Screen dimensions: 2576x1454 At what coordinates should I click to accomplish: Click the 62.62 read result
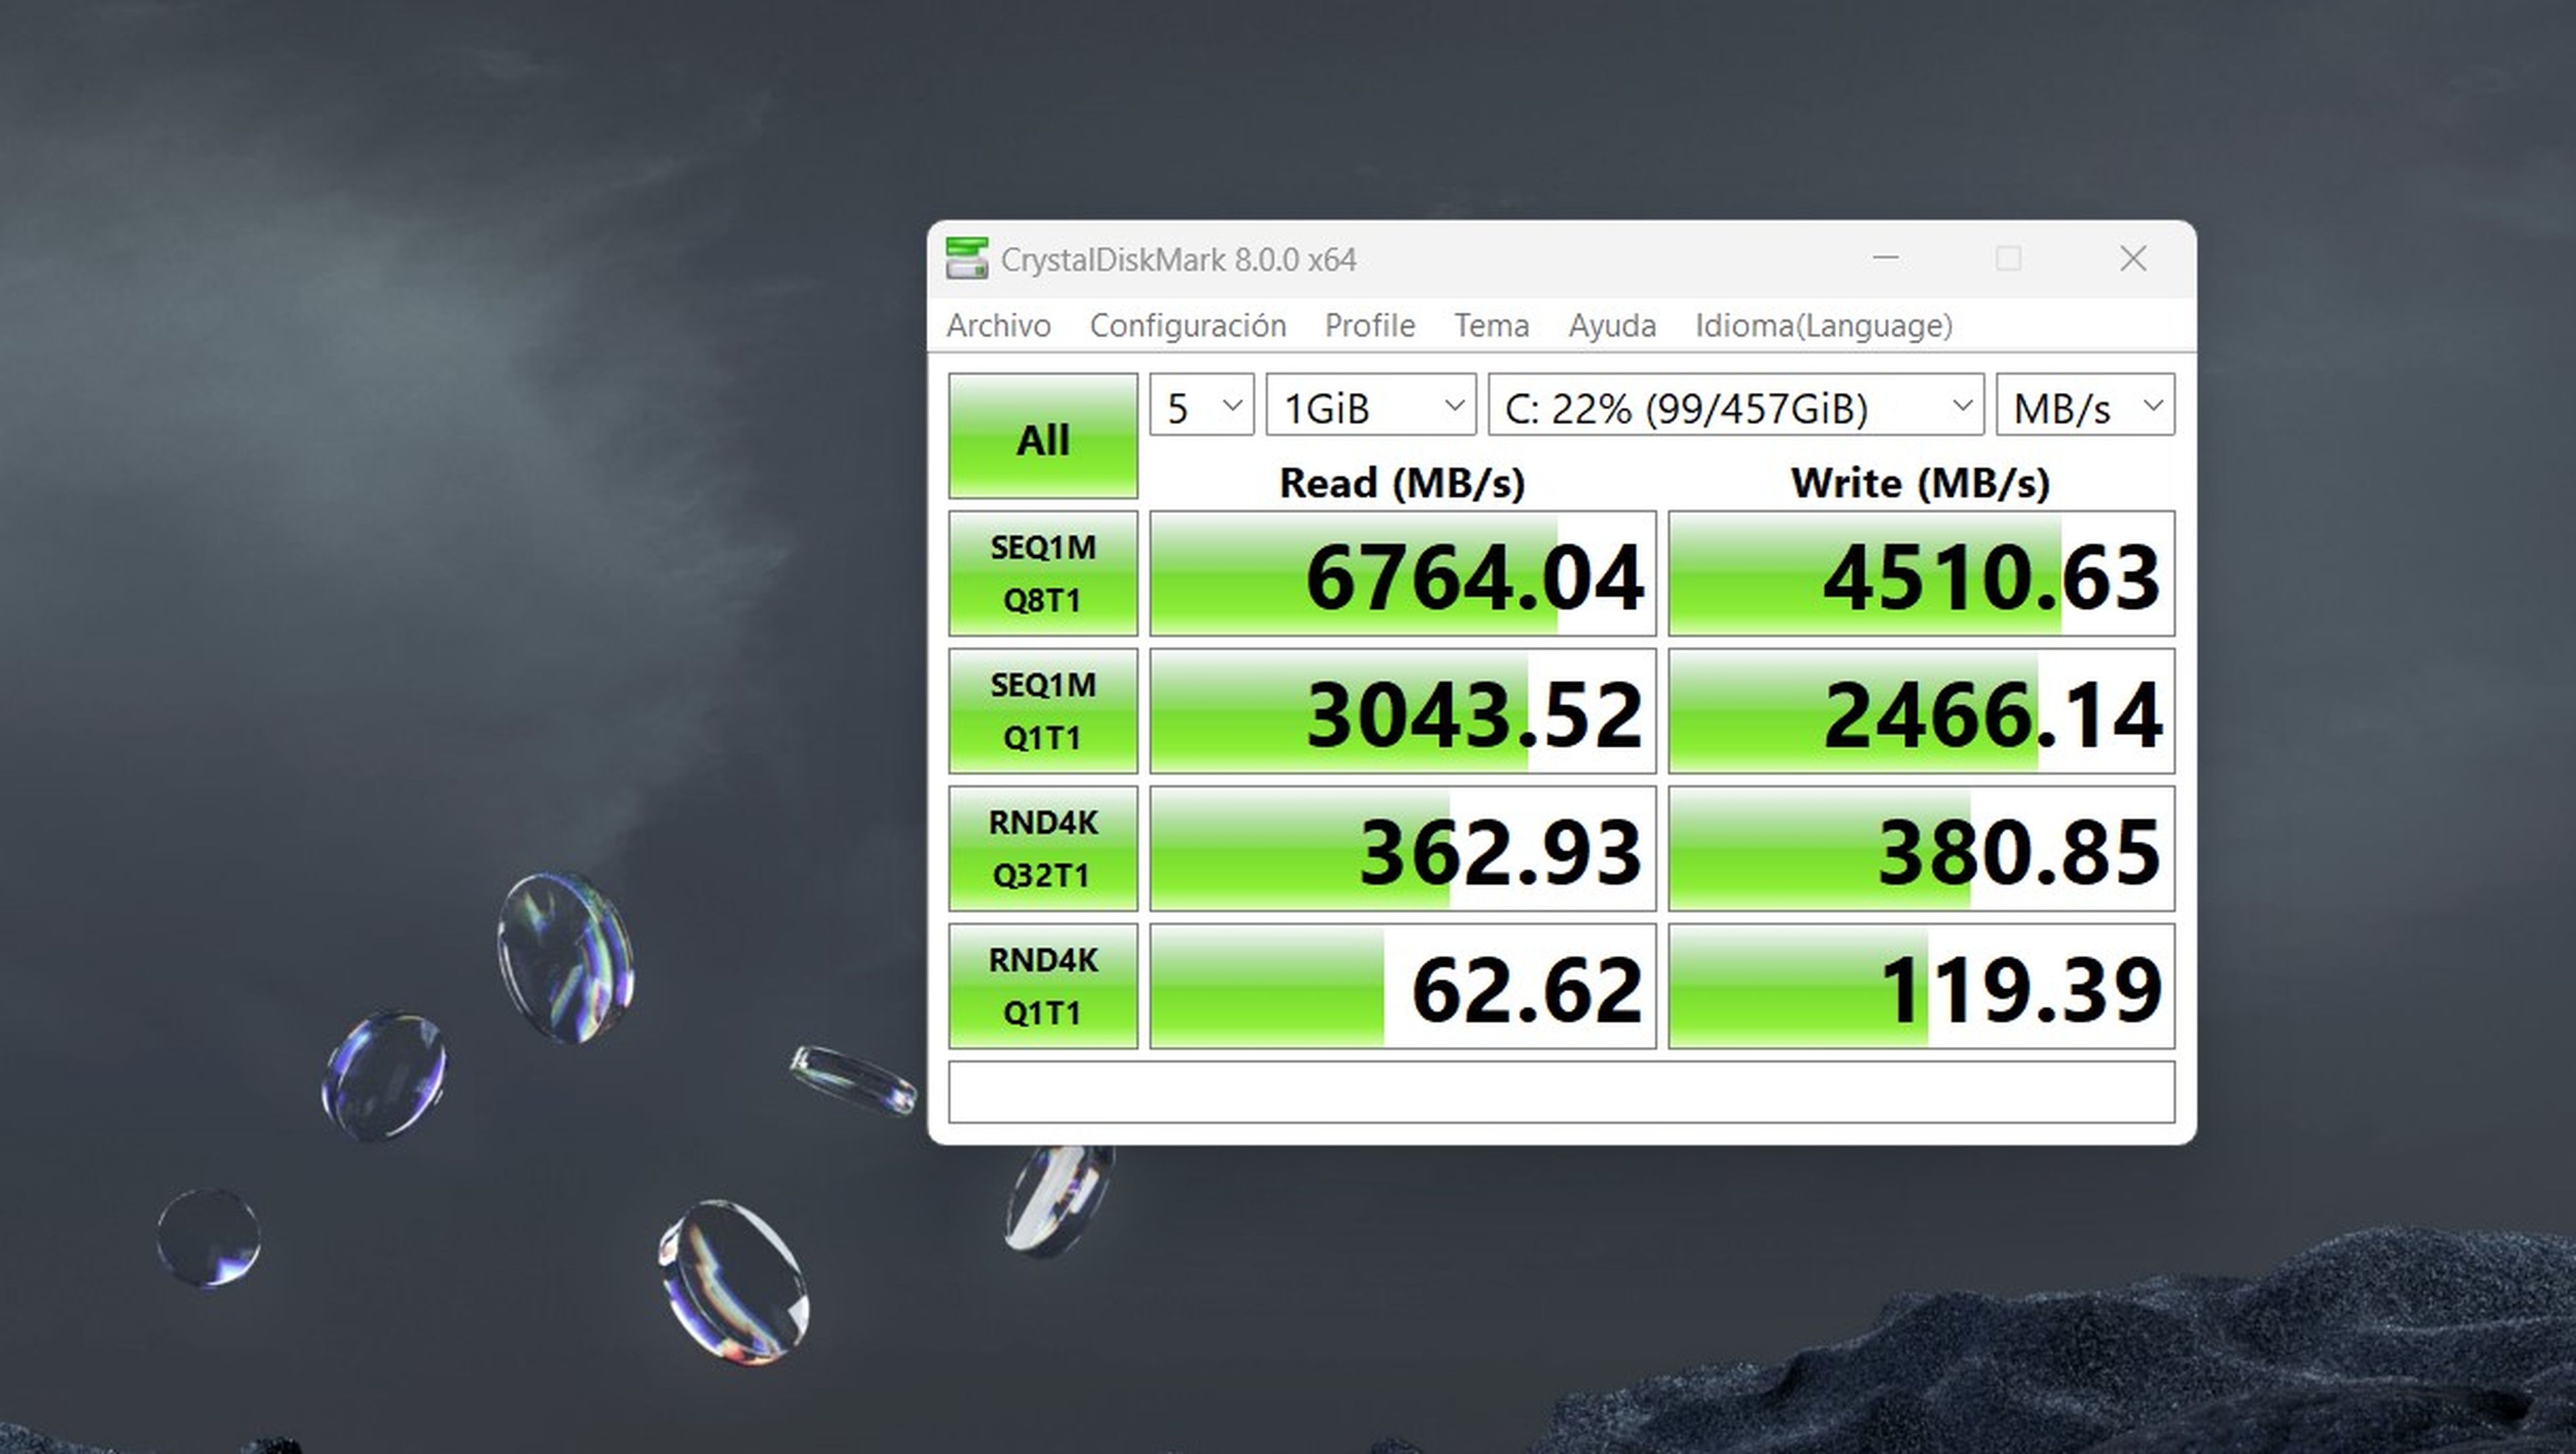tap(1402, 986)
